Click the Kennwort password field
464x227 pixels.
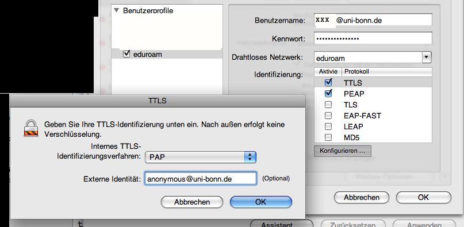pos(373,38)
